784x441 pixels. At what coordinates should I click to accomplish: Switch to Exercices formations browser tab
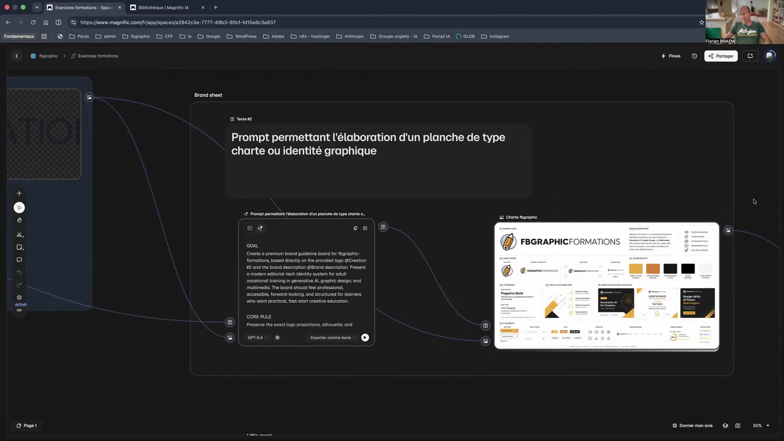click(84, 7)
